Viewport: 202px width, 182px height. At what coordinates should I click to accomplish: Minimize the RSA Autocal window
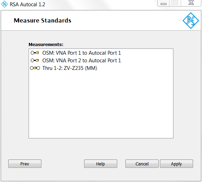click(163, 3)
